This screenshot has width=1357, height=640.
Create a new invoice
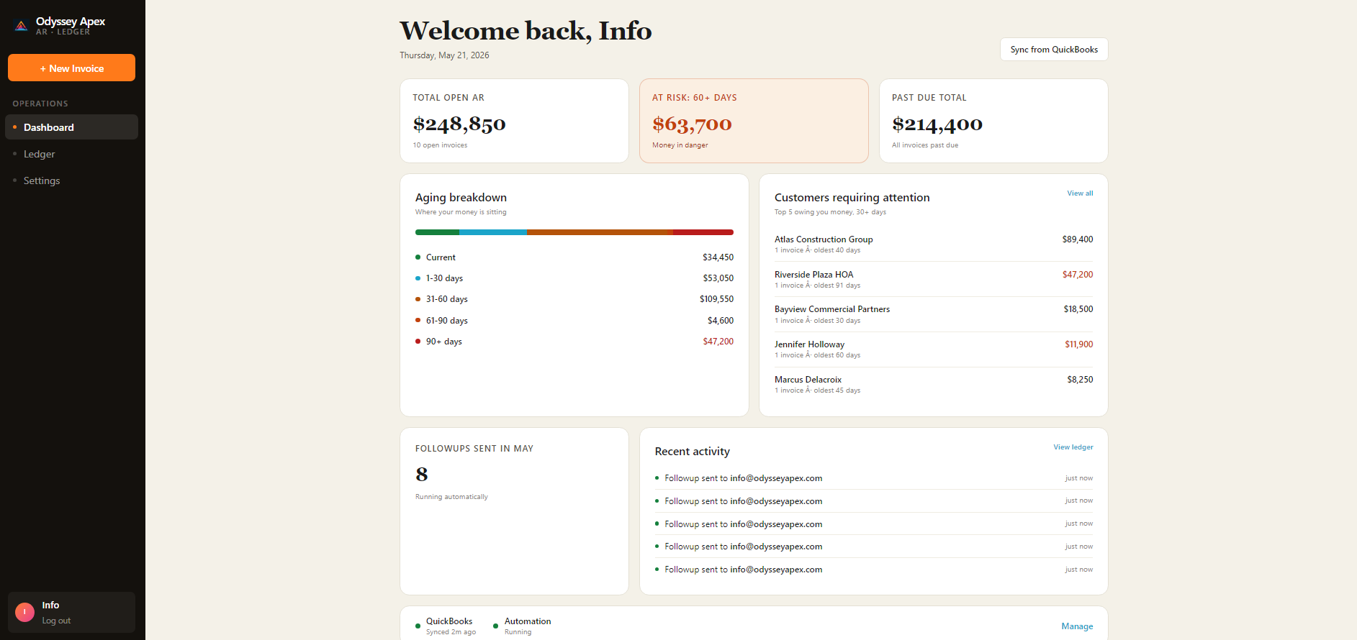tap(71, 68)
